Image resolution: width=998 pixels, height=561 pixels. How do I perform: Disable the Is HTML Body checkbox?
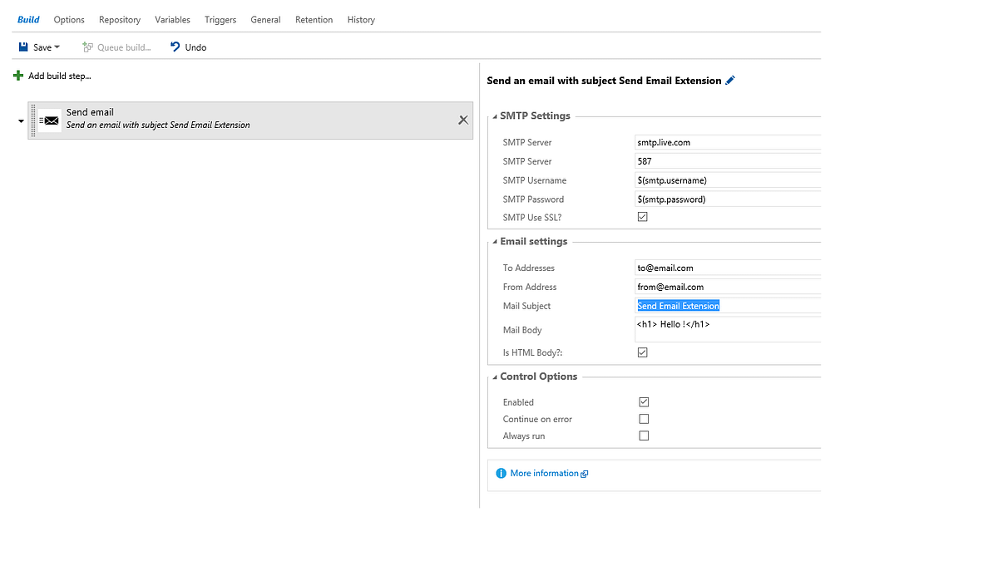[642, 352]
